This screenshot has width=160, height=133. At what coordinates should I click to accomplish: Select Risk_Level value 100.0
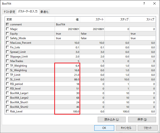pos(67,111)
